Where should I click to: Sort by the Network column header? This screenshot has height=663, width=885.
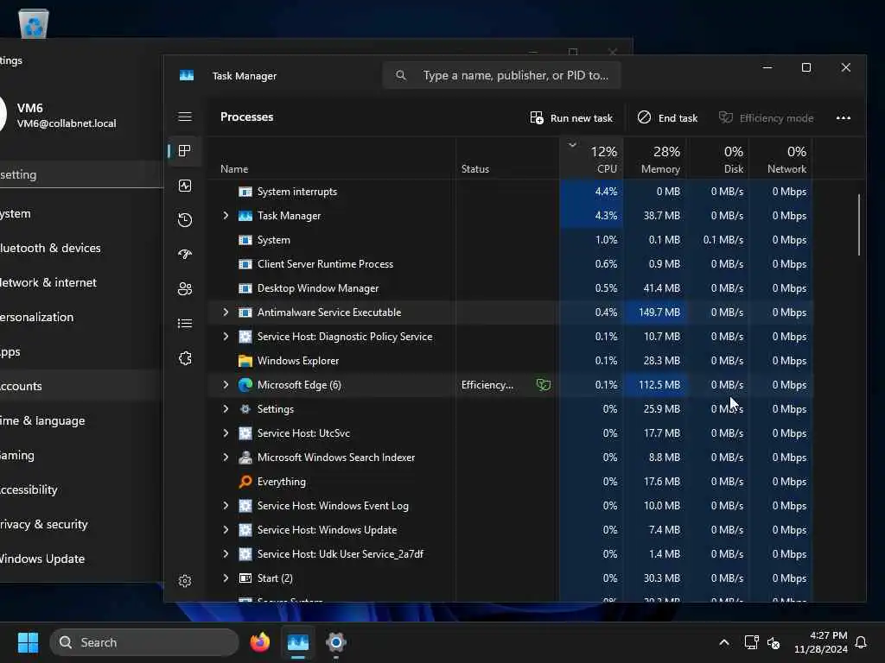pyautogui.click(x=781, y=159)
